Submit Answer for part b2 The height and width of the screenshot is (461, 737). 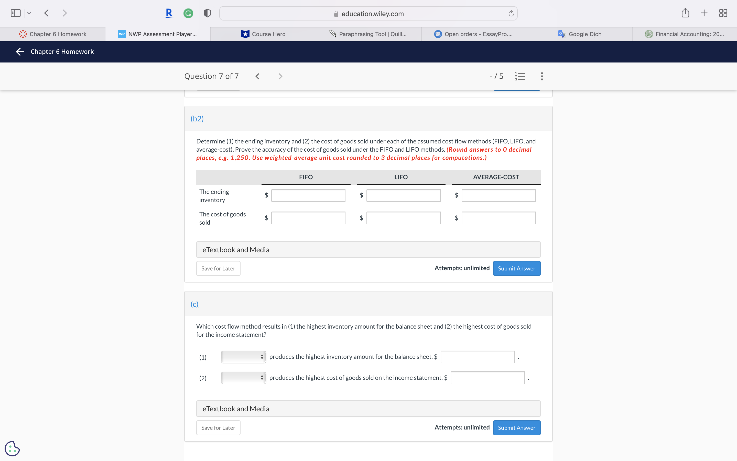[516, 268]
